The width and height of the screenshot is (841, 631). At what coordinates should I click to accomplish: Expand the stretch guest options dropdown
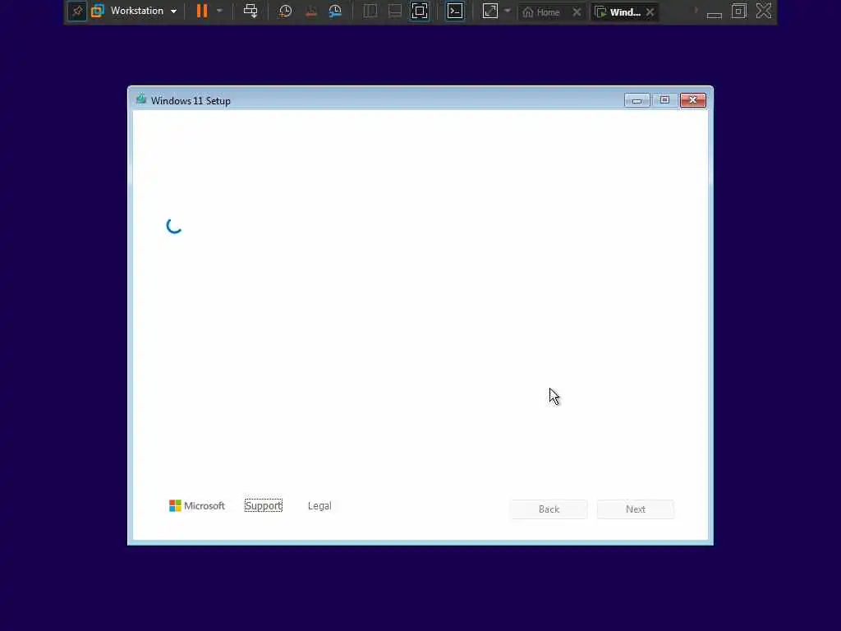pyautogui.click(x=508, y=11)
